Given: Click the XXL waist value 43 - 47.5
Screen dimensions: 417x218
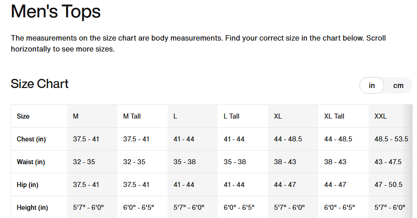Looking at the screenshot, I should tap(388, 162).
